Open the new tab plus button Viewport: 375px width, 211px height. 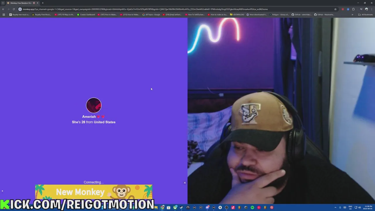[42, 3]
